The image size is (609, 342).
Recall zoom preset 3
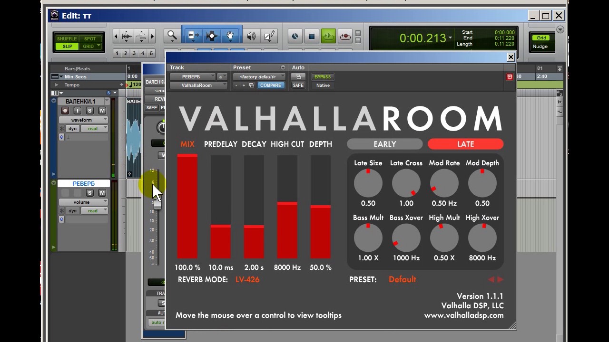click(x=134, y=54)
